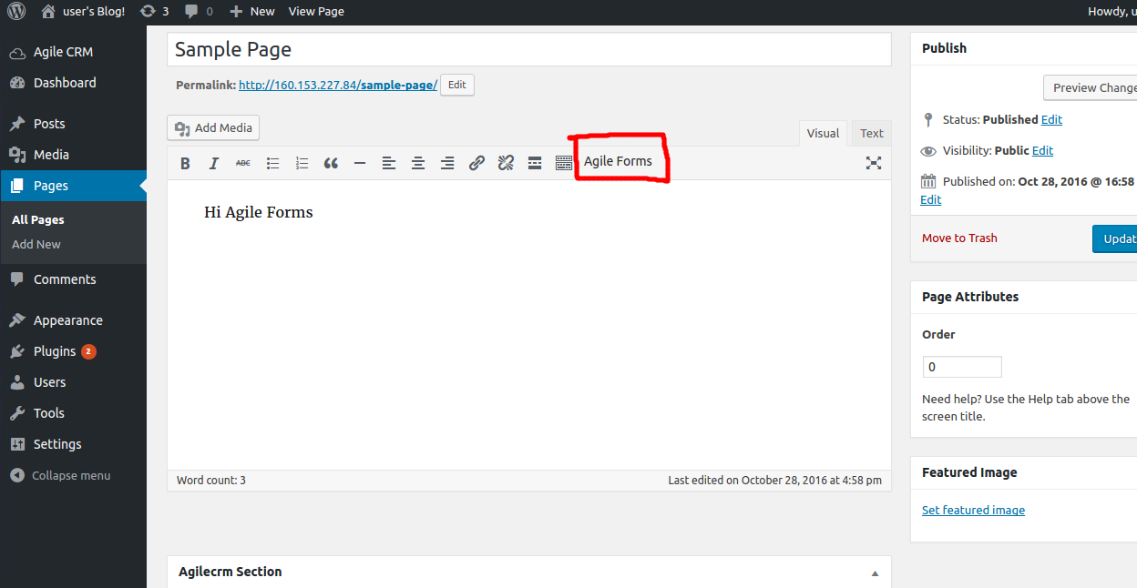
Task: Open Appearance menu in sidebar
Action: click(x=73, y=320)
